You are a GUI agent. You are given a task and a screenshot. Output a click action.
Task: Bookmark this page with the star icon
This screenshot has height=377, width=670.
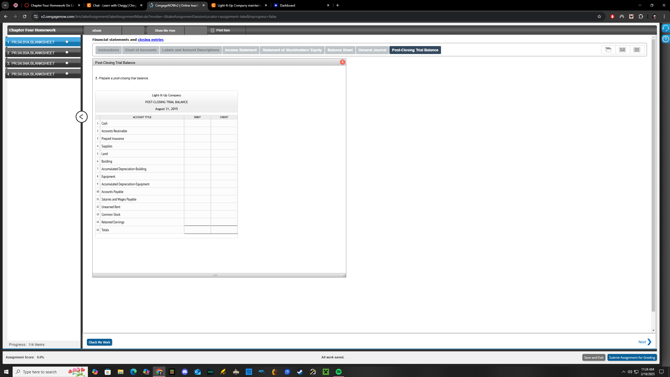pos(599,16)
